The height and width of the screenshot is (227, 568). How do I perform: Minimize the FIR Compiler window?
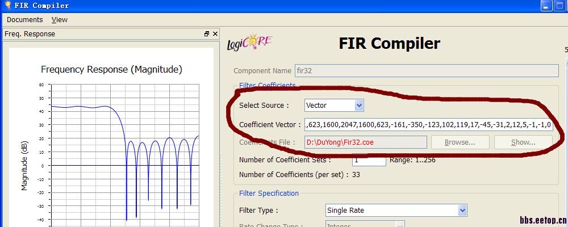tap(546, 6)
